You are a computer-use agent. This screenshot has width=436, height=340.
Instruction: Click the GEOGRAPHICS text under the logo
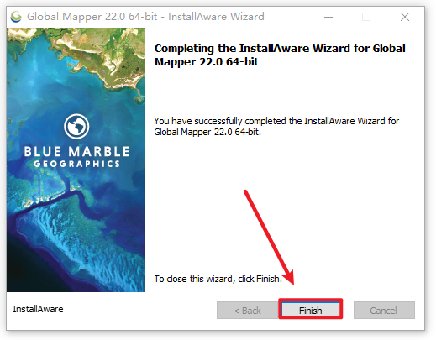(x=76, y=164)
